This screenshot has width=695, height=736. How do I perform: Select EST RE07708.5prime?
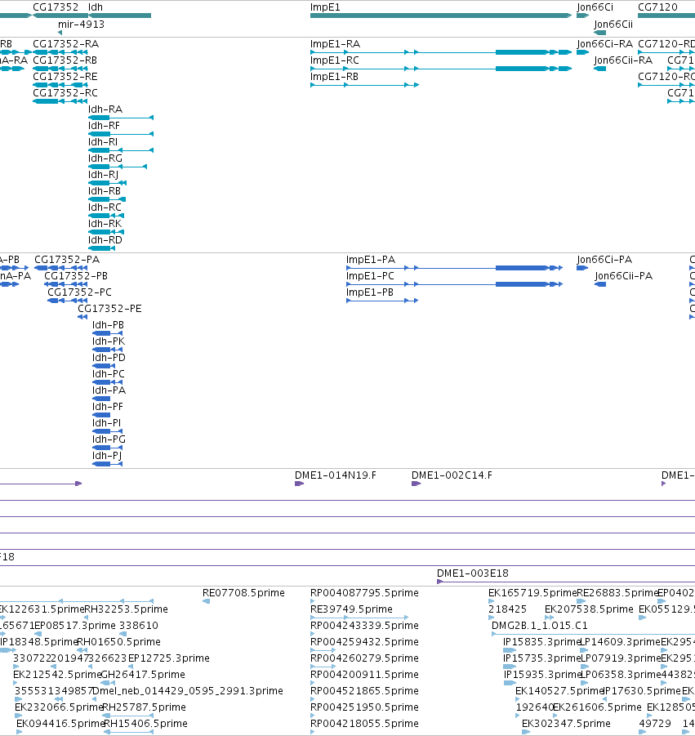pyautogui.click(x=243, y=593)
